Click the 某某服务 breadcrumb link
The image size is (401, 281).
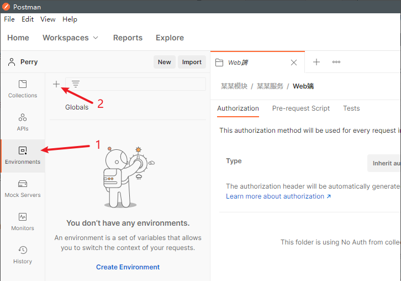coord(270,86)
